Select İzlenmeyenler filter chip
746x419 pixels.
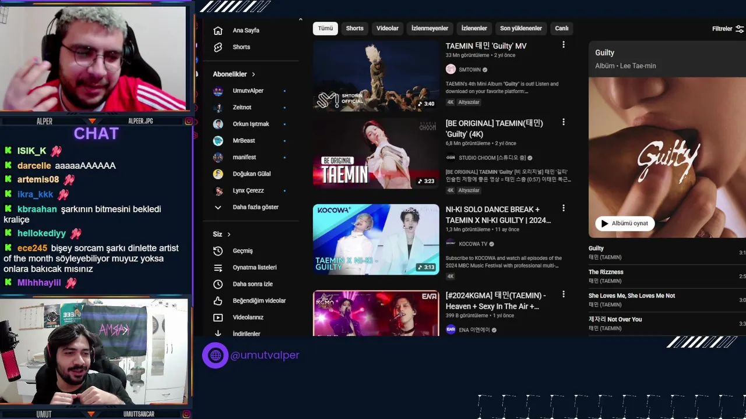click(x=430, y=29)
